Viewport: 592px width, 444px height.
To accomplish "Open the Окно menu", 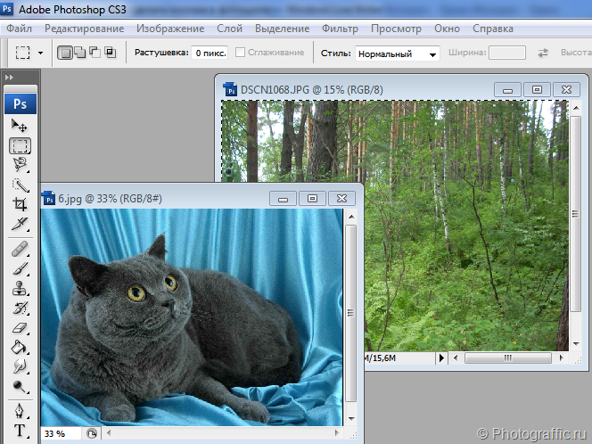I will coord(447,29).
